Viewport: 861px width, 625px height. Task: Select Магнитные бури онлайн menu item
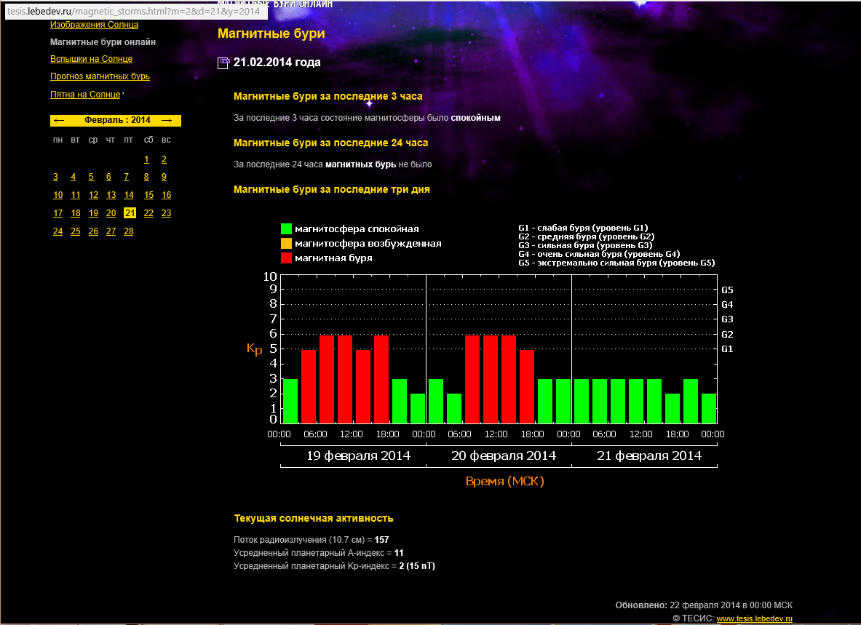(103, 42)
